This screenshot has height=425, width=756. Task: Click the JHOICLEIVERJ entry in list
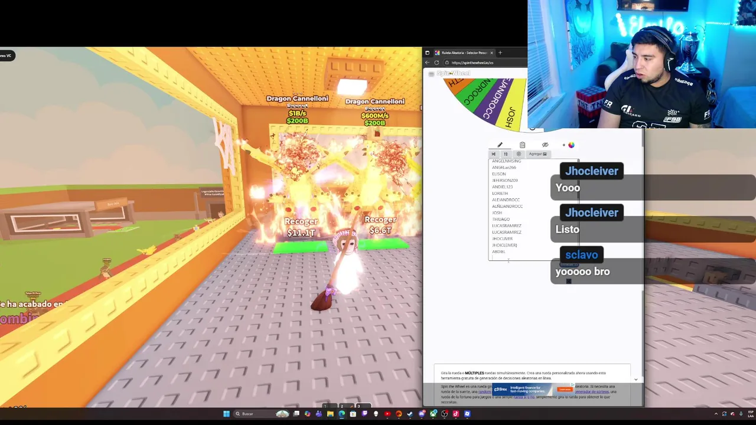(x=504, y=245)
